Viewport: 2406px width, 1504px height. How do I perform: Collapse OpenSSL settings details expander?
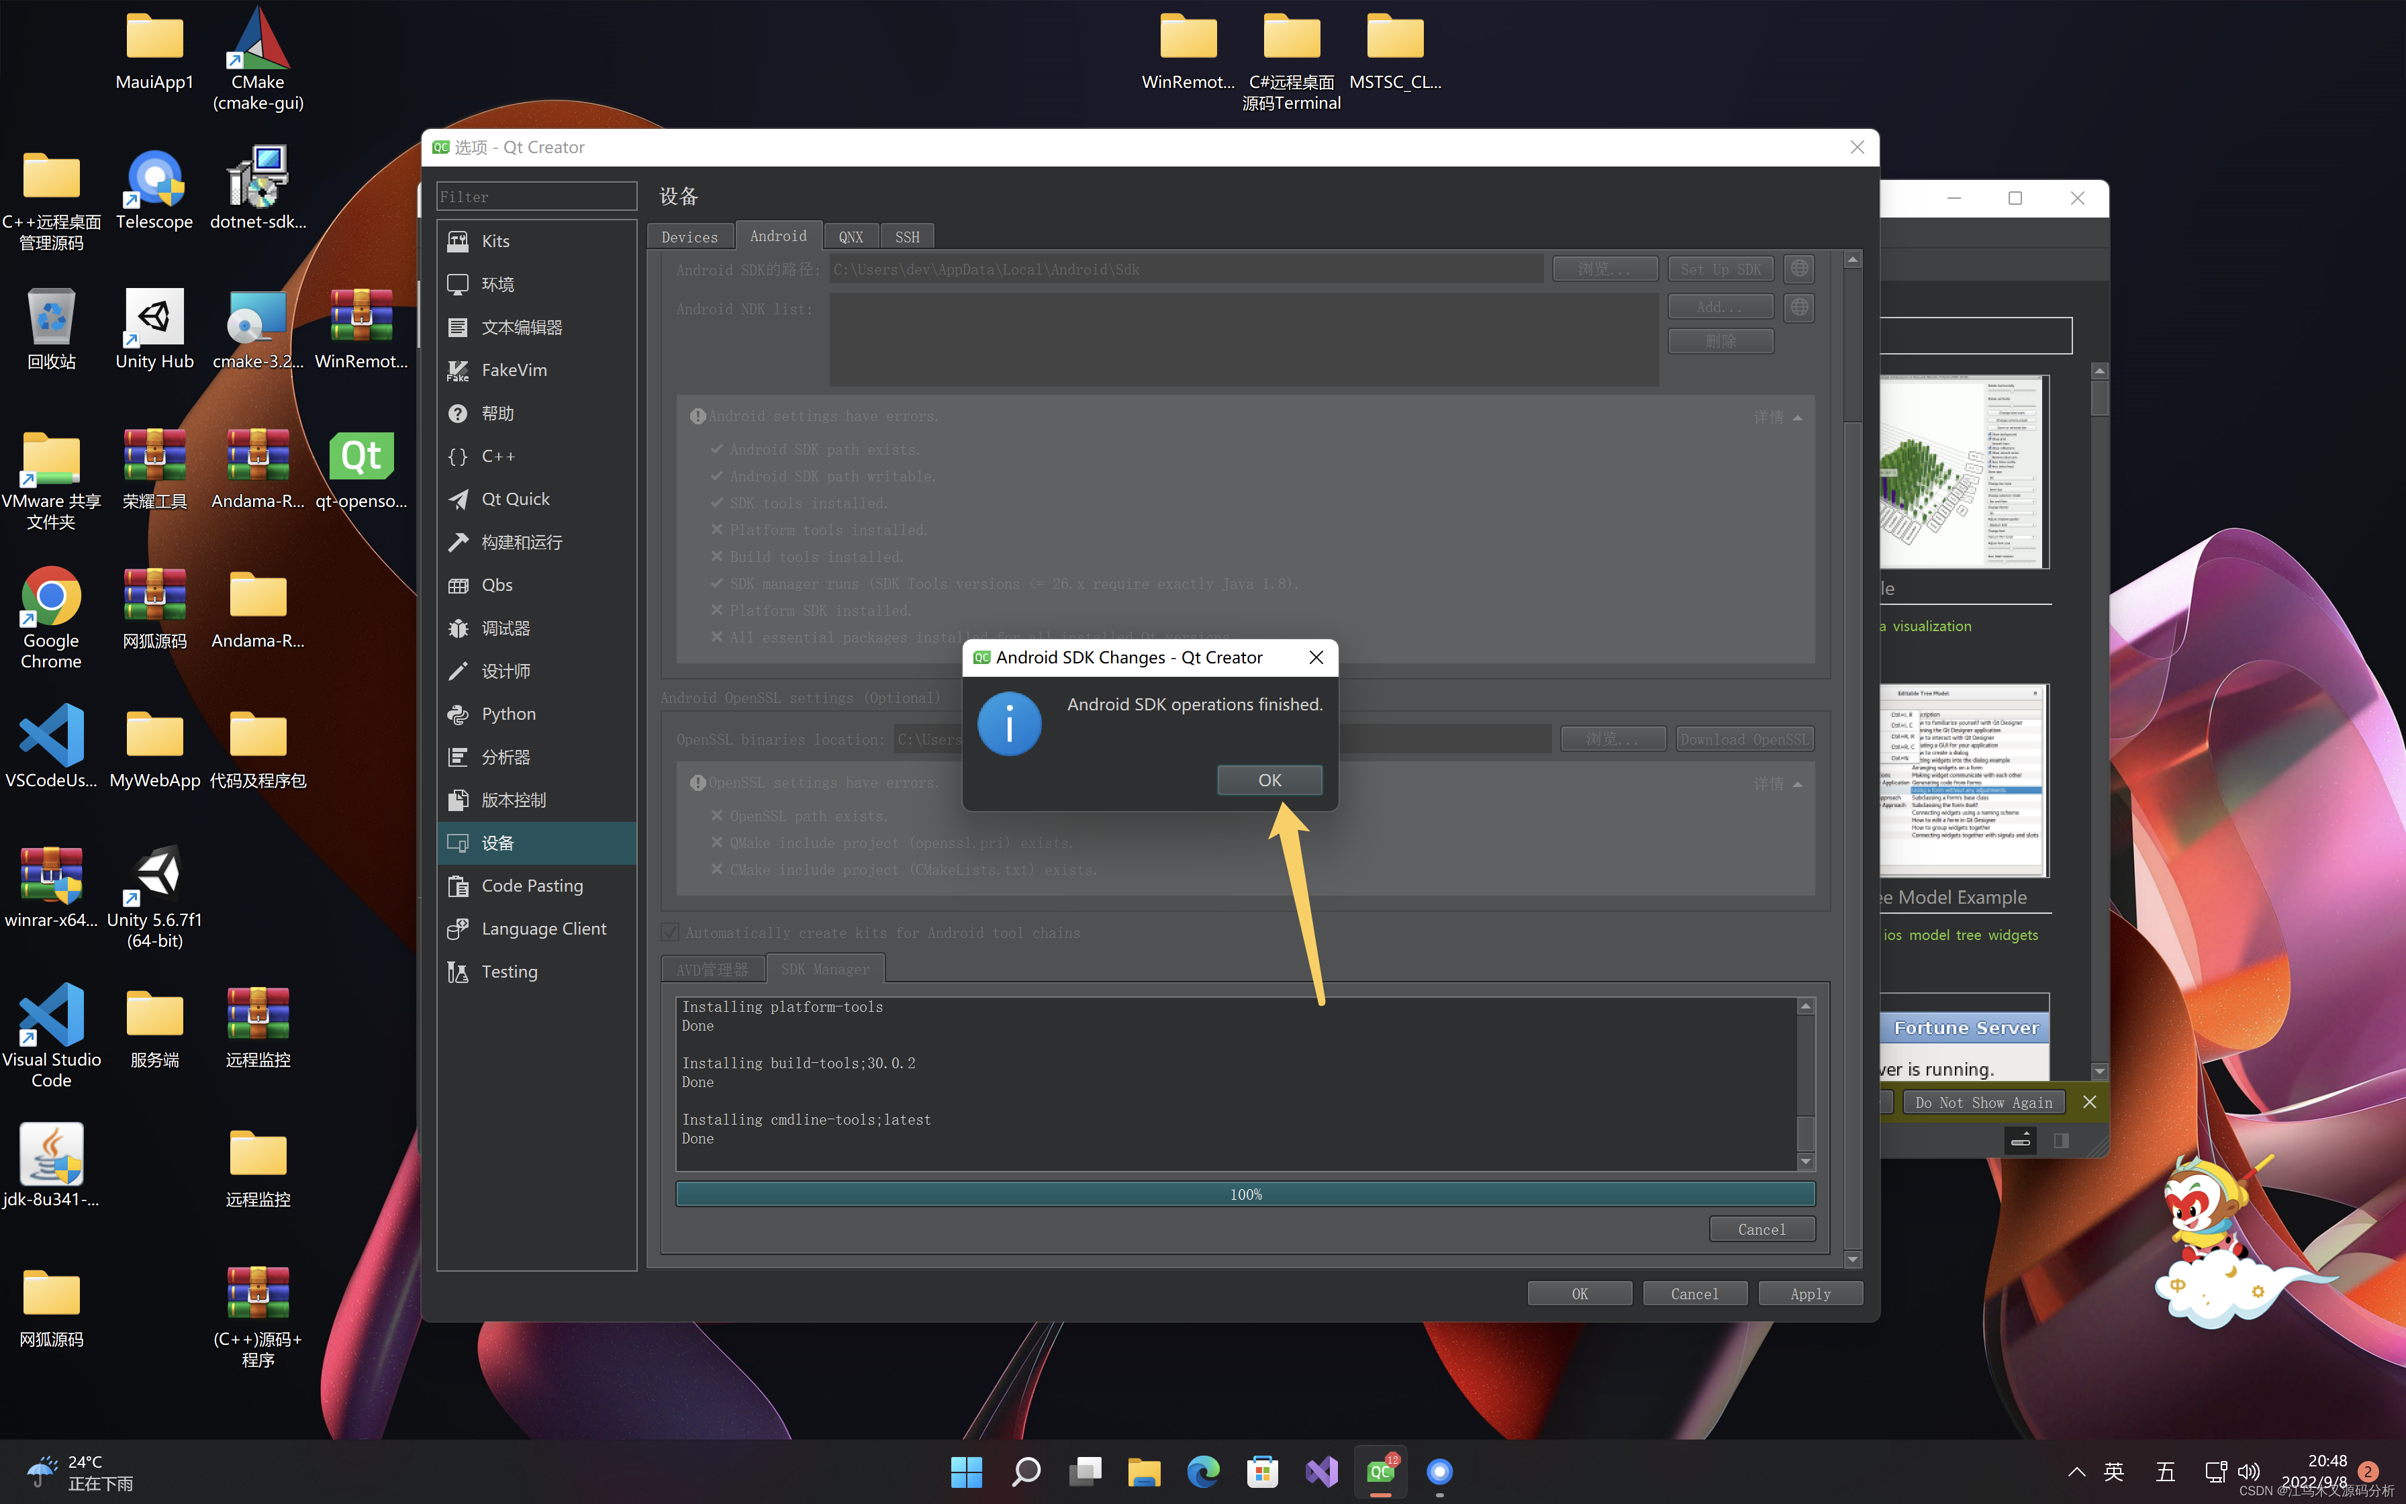point(1778,784)
